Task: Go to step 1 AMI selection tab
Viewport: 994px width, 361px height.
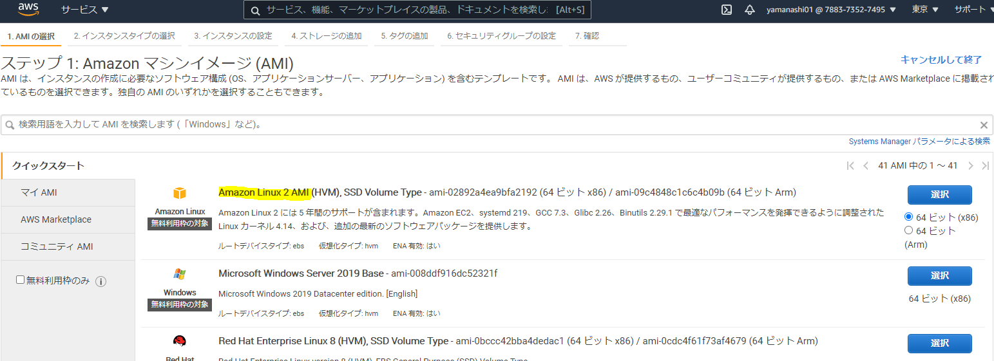Action: (x=31, y=36)
